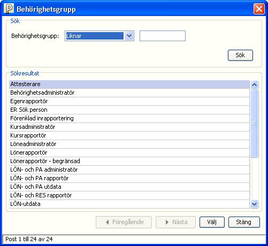Choose the Egenrapportör entry
The image size is (268, 246).
point(129,101)
